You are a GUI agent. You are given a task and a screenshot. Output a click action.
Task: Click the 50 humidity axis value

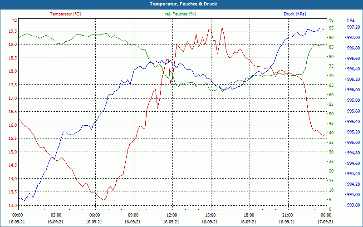tap(331, 114)
